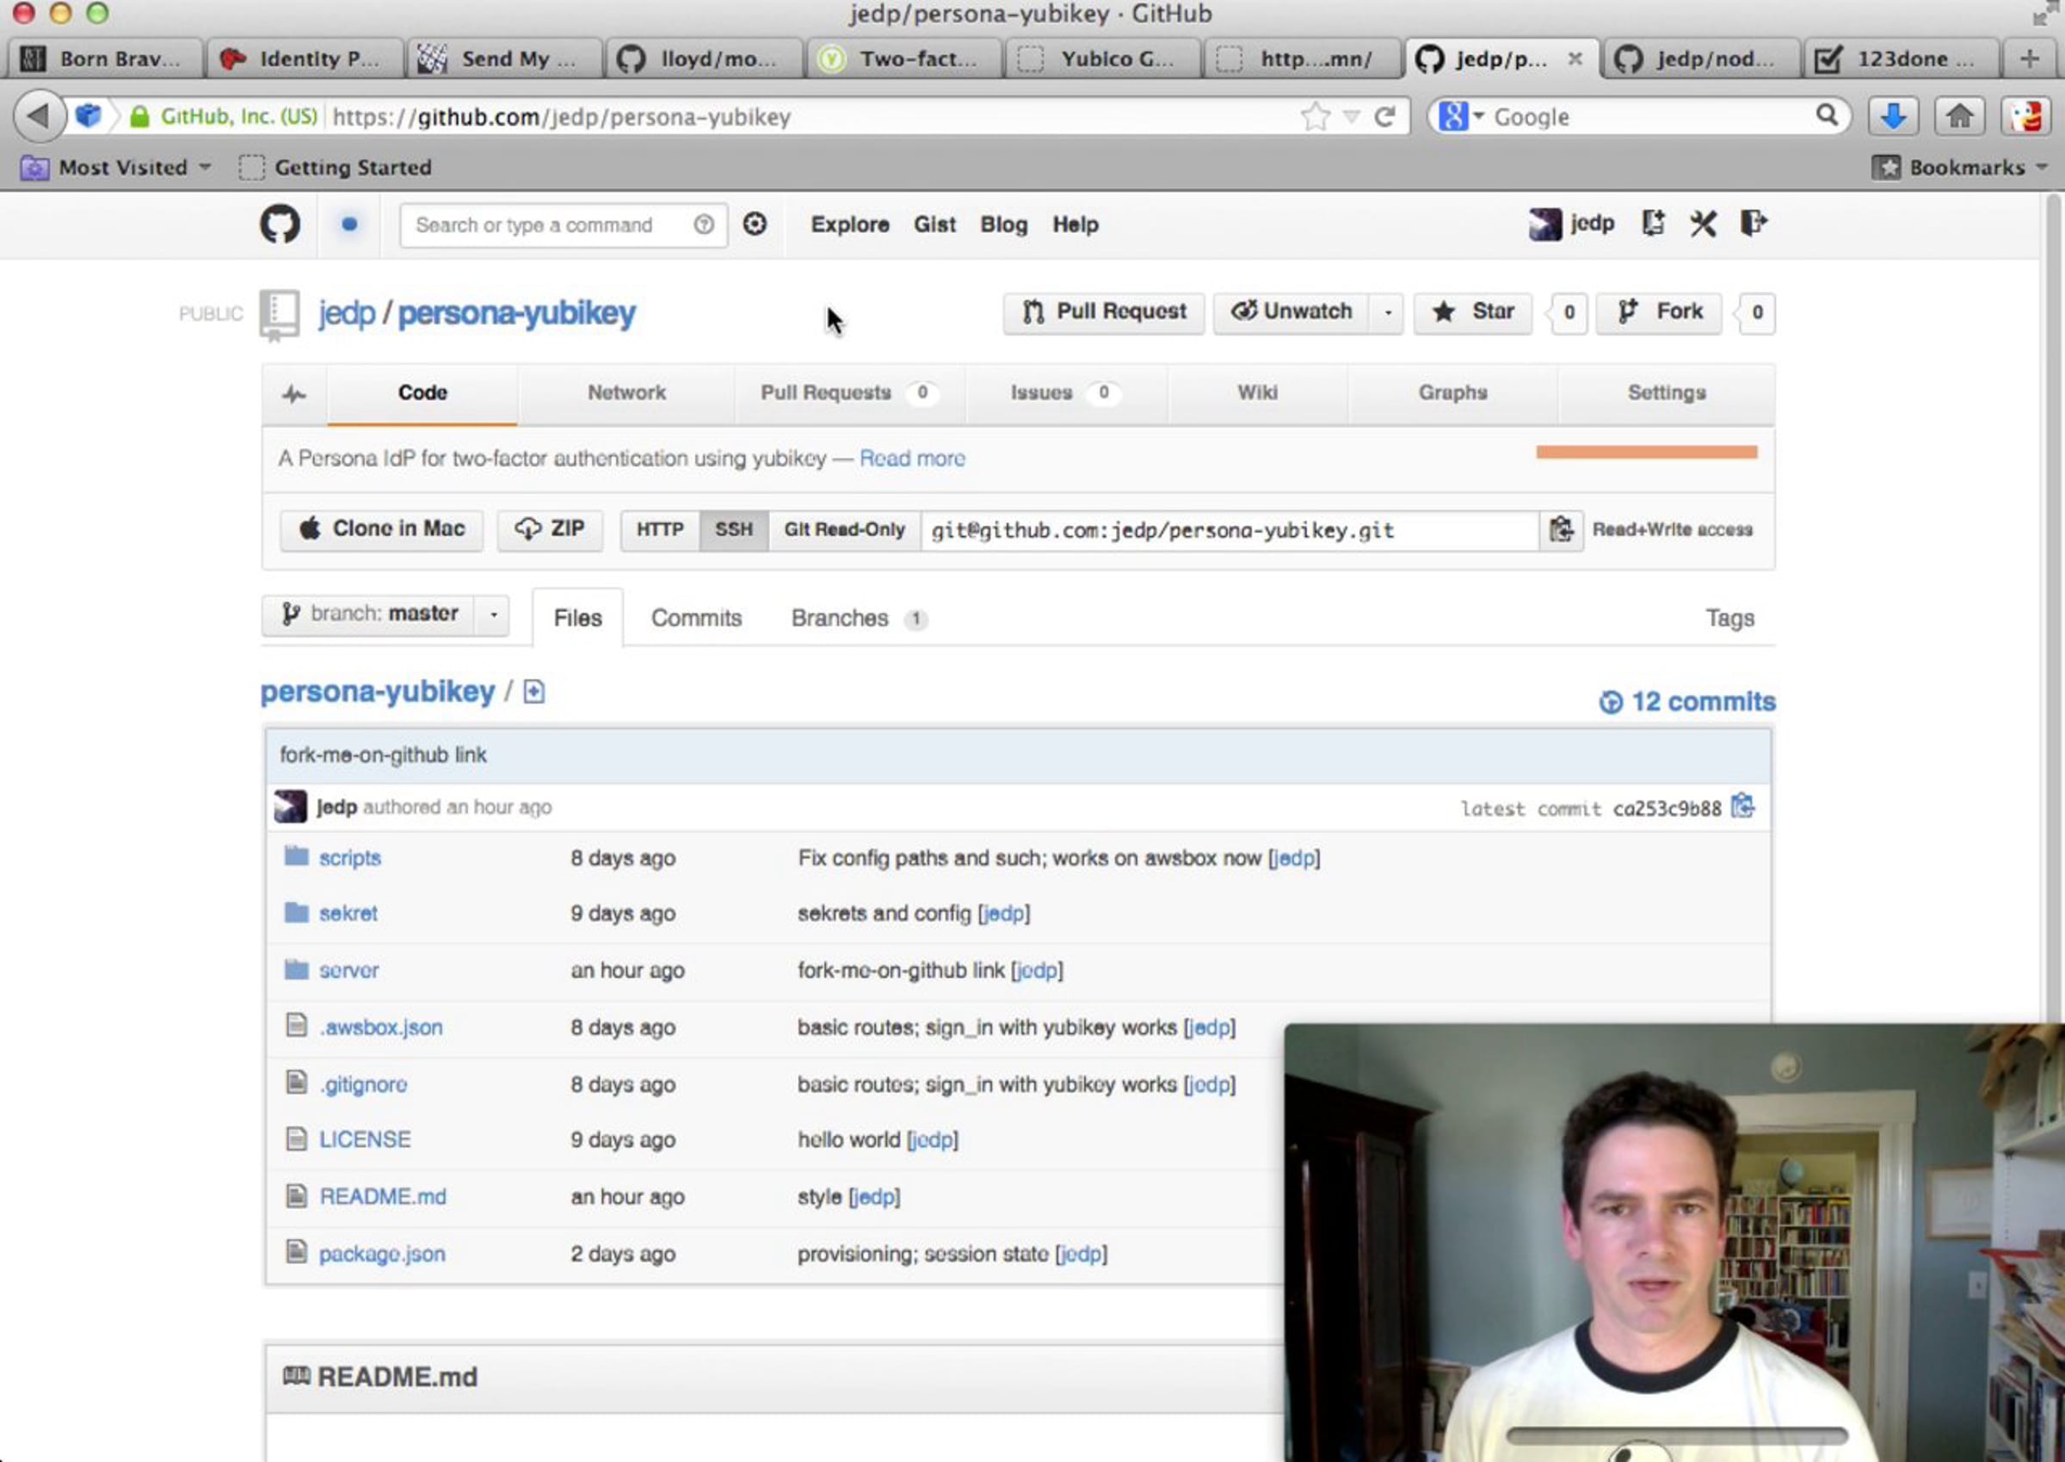The image size is (2065, 1462).
Task: Star the persona-yubikey repository
Action: pos(1473,312)
